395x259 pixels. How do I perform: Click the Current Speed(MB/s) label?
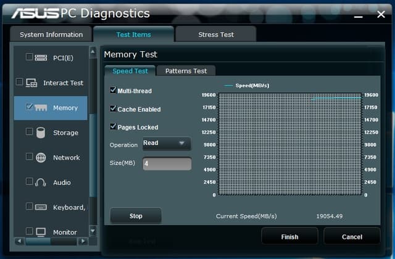(246, 216)
